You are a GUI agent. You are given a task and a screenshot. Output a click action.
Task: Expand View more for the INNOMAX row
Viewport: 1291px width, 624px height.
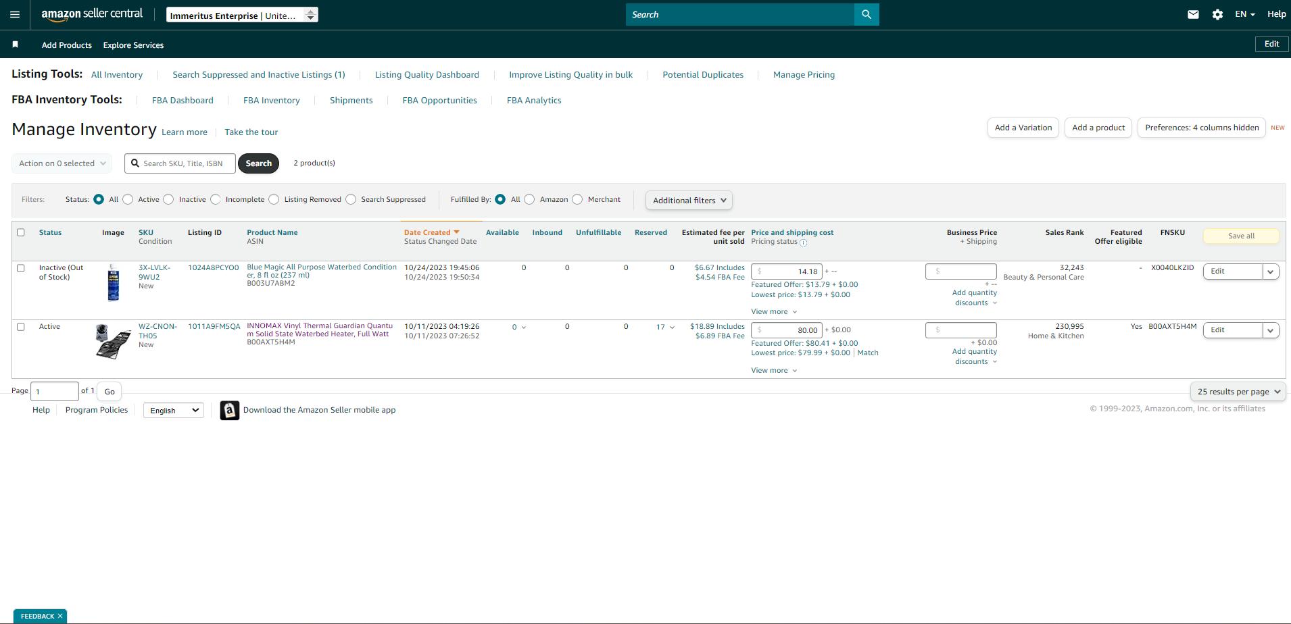point(774,371)
